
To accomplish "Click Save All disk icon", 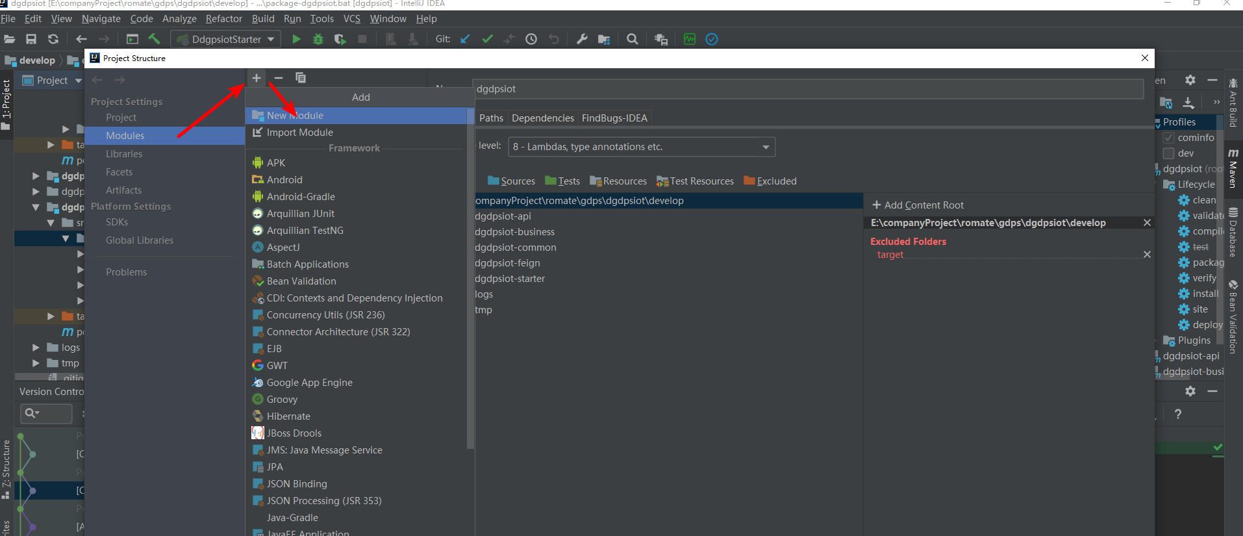I will (31, 39).
